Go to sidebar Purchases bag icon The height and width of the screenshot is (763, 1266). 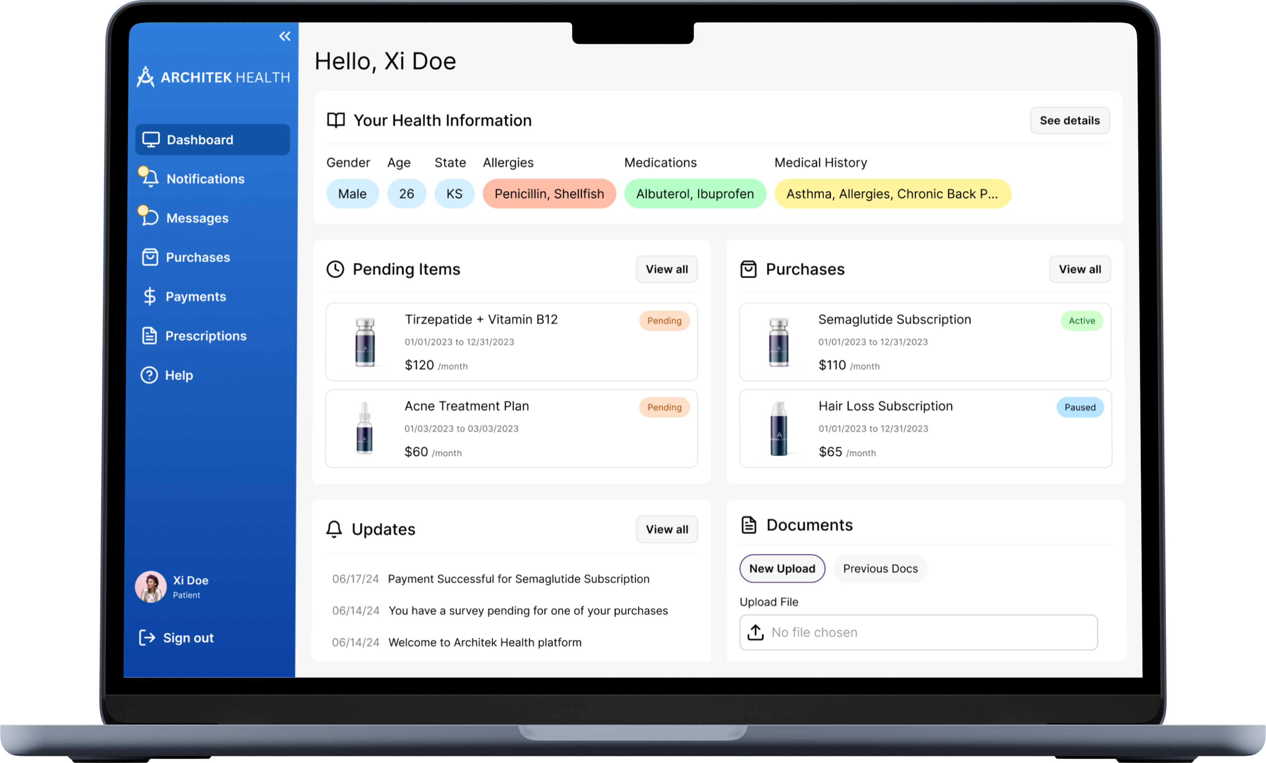coord(149,257)
